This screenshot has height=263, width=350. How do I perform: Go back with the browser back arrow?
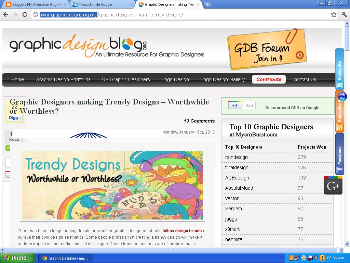(x=5, y=15)
